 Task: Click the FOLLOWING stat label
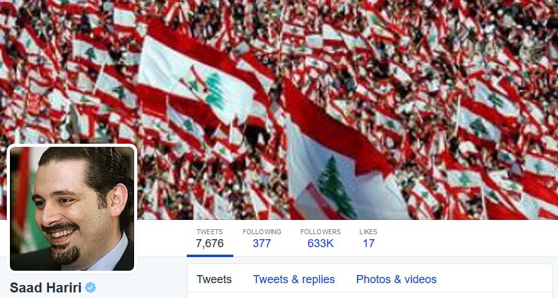tap(261, 232)
